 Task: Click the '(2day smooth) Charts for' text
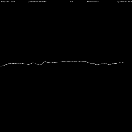[37, 2]
